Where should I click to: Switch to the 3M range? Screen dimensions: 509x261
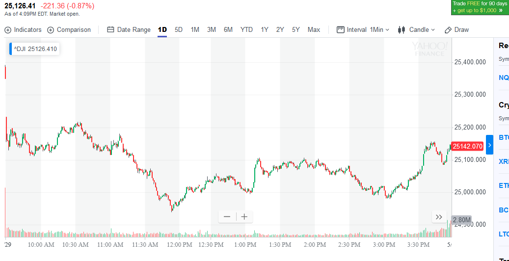[x=212, y=30]
